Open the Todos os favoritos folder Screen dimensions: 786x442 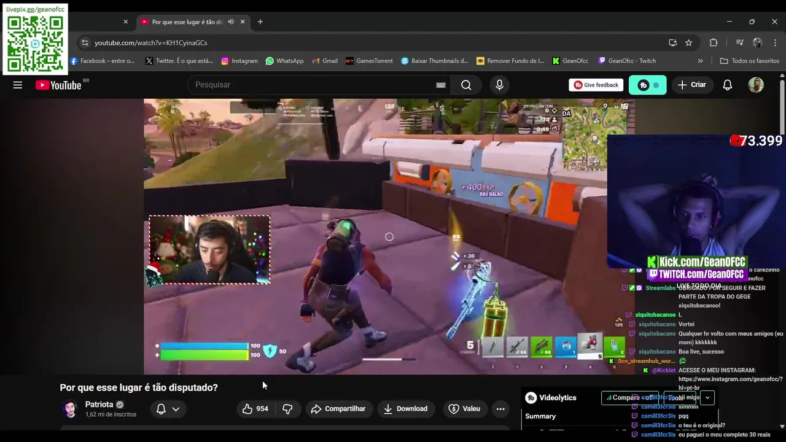click(749, 61)
